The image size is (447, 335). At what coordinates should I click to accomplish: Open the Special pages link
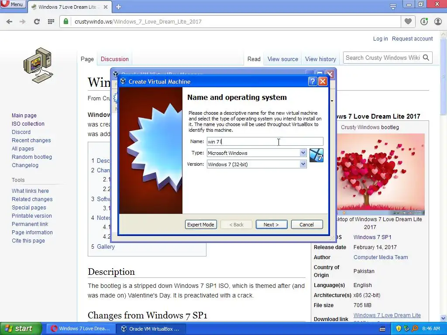pyautogui.click(x=29, y=207)
